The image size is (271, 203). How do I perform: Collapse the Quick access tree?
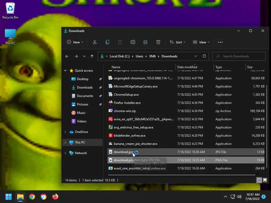(x=65, y=70)
